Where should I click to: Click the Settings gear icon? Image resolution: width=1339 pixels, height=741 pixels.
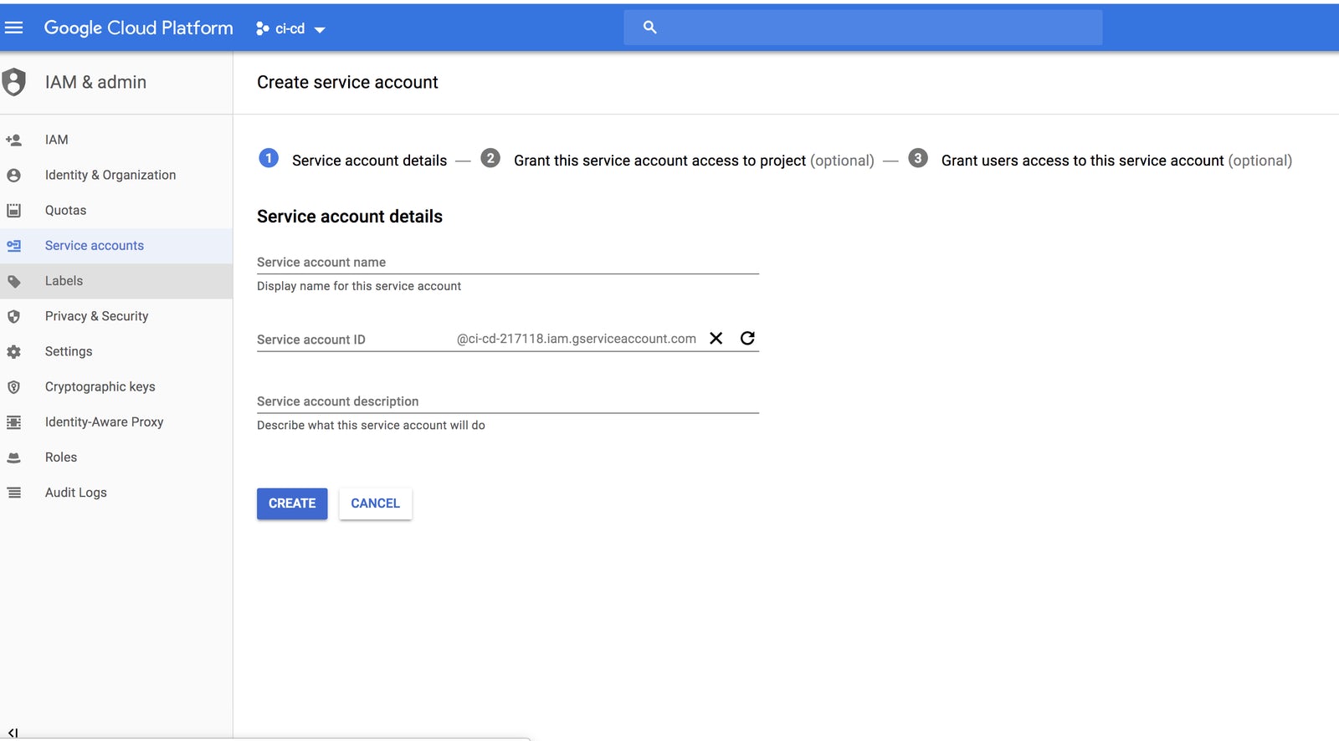13,351
